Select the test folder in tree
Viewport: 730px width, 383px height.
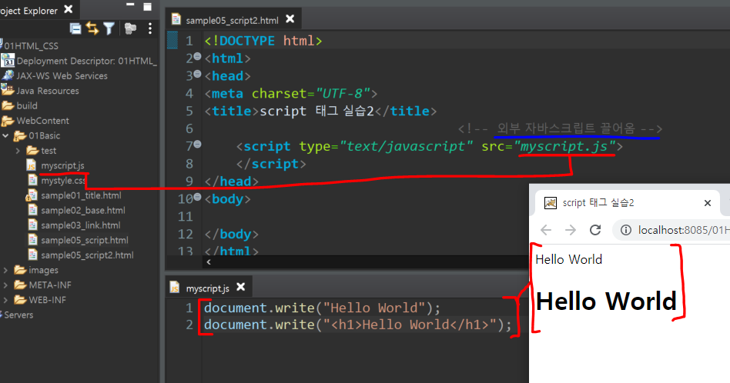point(49,151)
